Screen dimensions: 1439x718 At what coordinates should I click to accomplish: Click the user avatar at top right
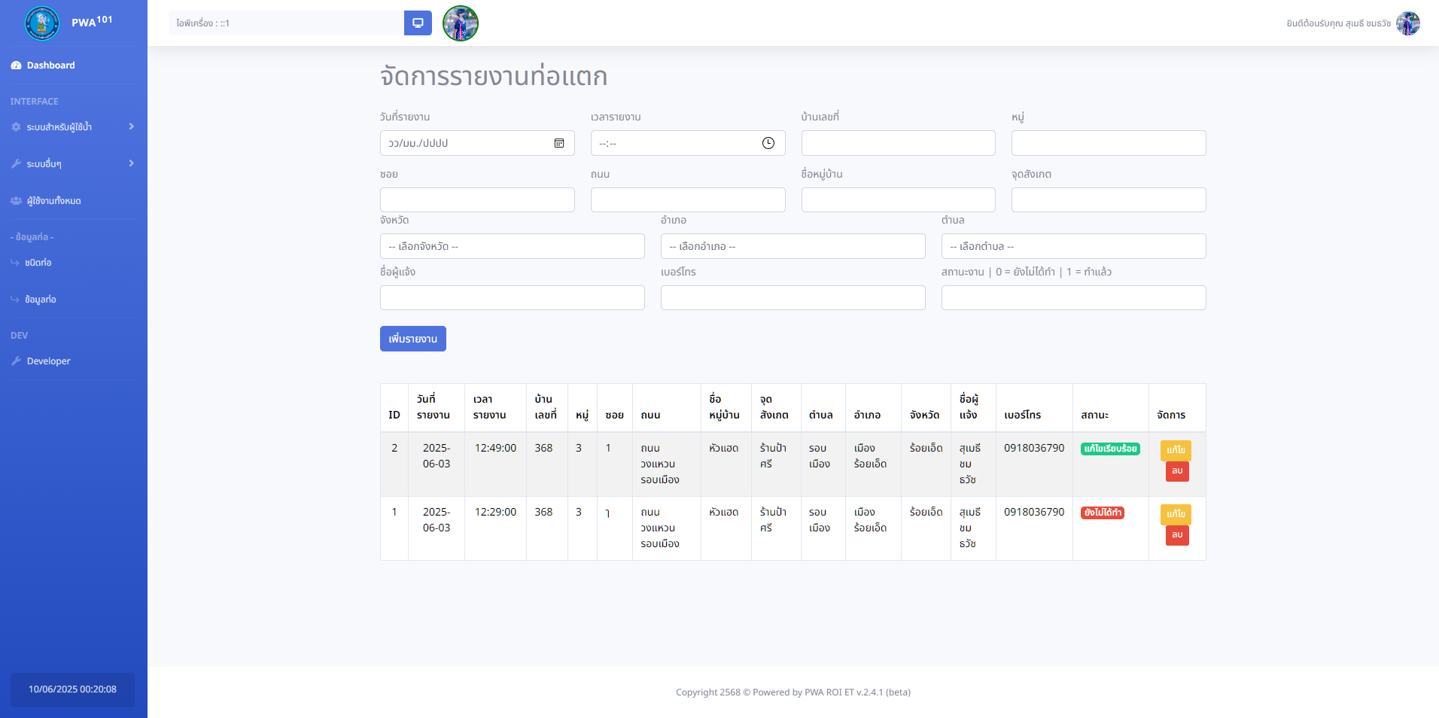[1407, 23]
